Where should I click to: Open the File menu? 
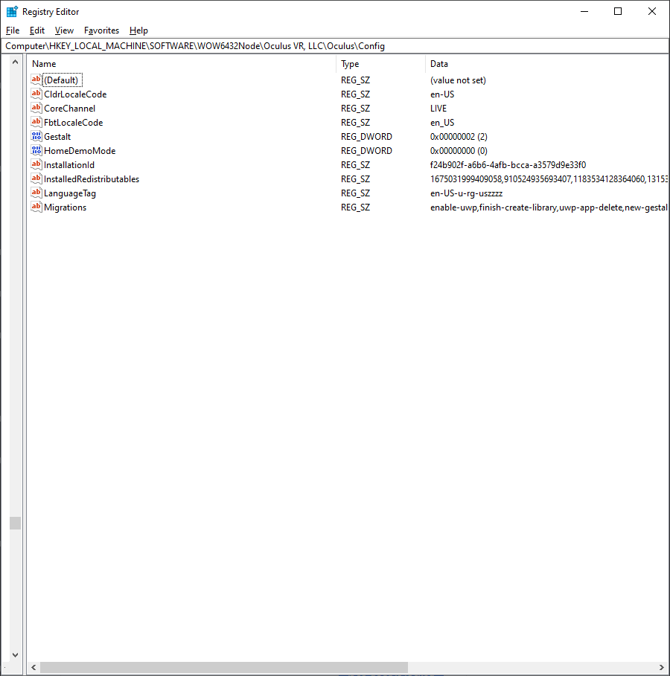point(13,30)
